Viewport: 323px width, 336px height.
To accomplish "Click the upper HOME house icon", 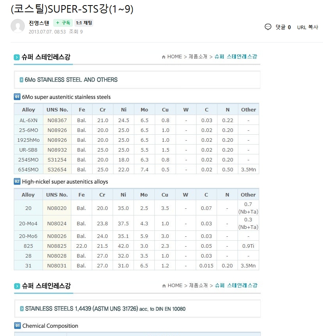I will [163, 57].
